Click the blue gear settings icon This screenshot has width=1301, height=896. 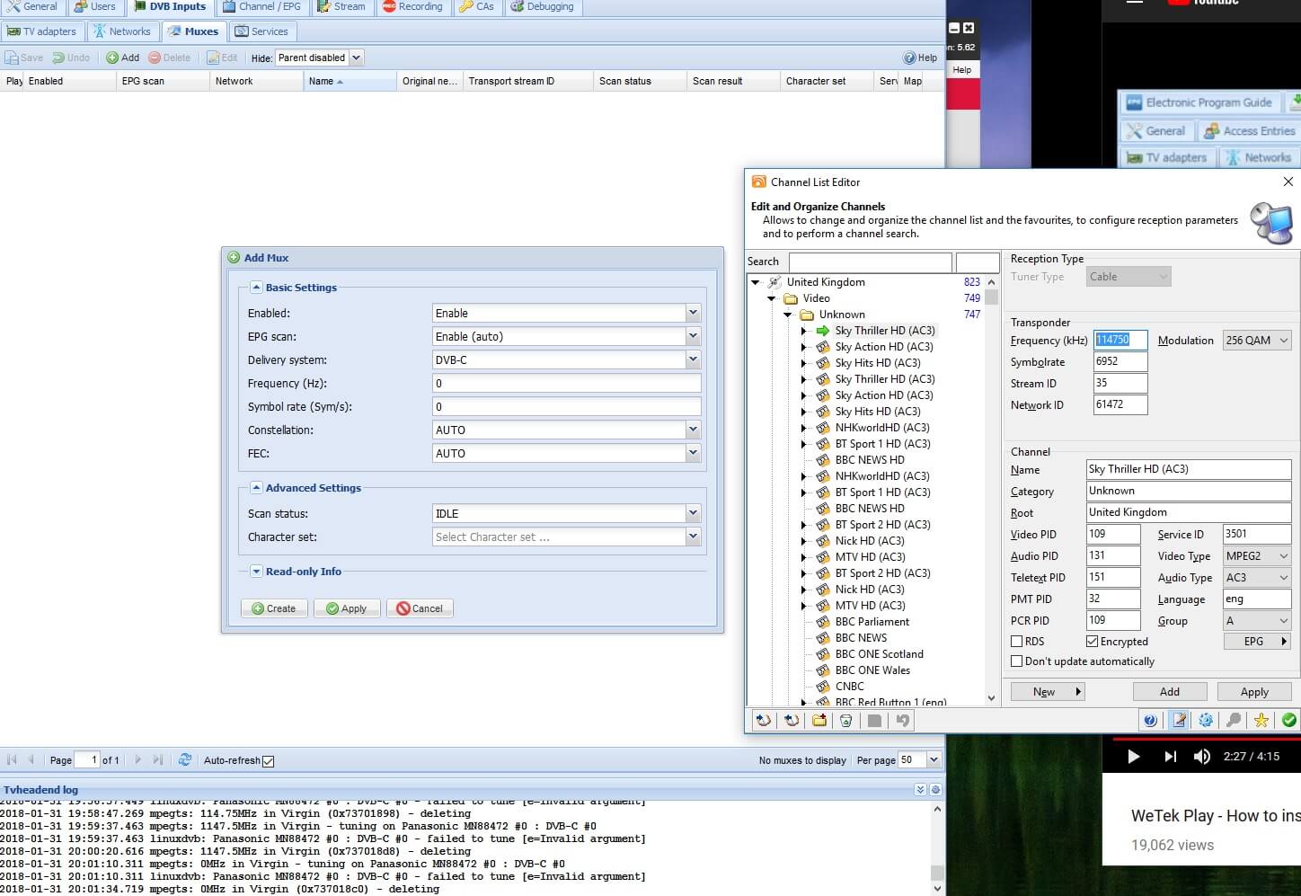(x=1206, y=720)
